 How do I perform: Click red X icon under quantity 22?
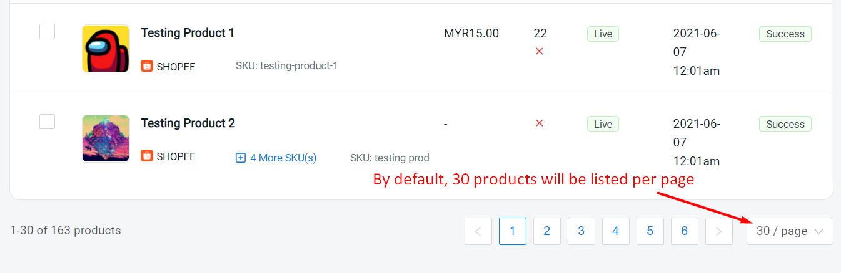click(x=540, y=52)
